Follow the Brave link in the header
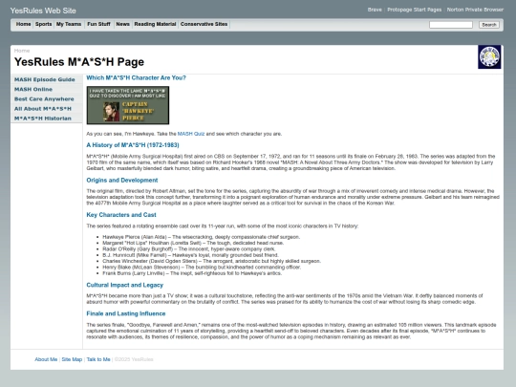 pos(375,10)
